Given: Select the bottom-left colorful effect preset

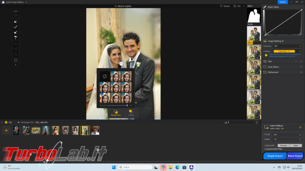Looking at the screenshot, I should point(105,98).
